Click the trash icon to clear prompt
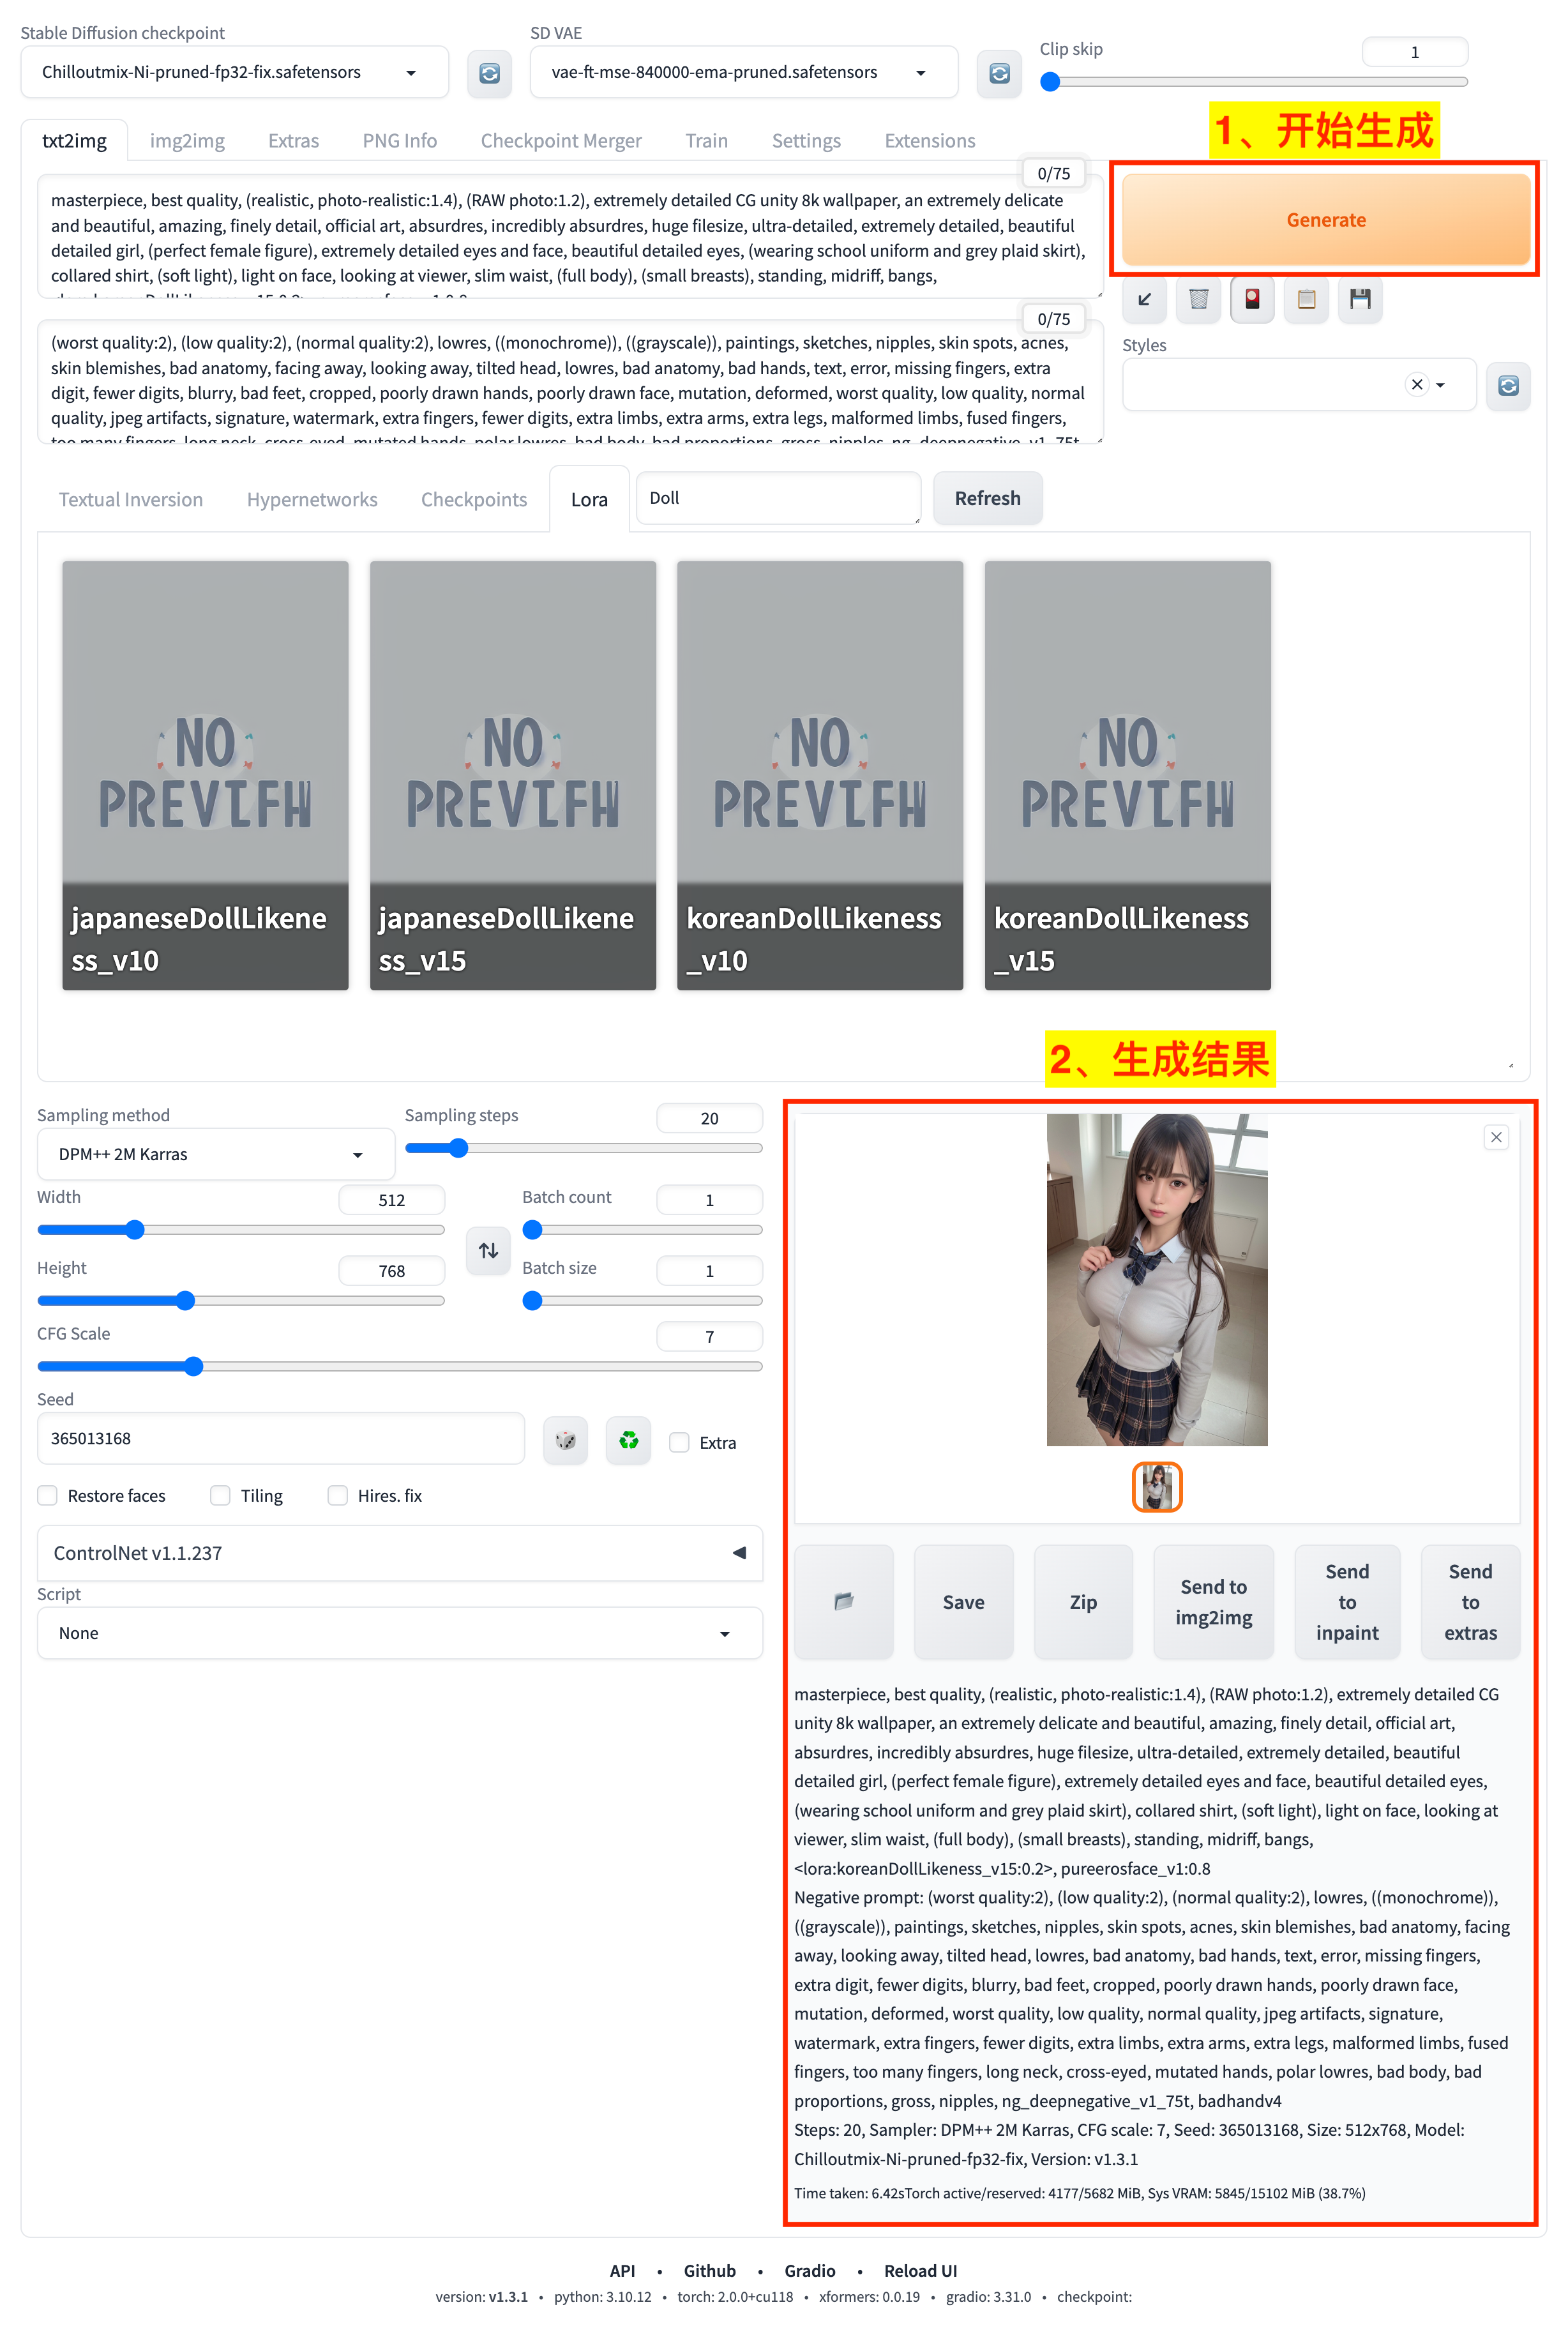Screen dimensions: 1568x2328 tap(1198, 299)
